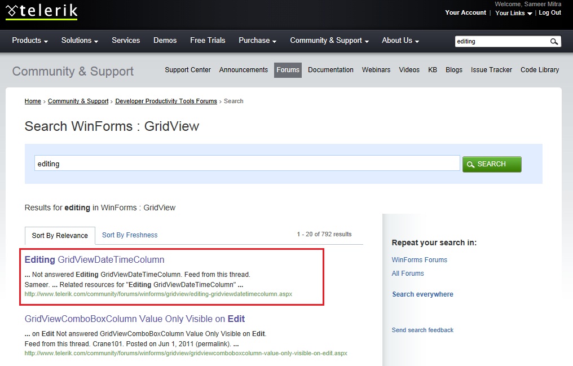Open the editing-gridviewdatetimecolumn.aspx URL
Viewport: 573px width, 366px height.
158,294
